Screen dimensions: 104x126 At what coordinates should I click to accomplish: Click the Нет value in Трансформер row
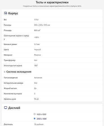tap(36, 60)
